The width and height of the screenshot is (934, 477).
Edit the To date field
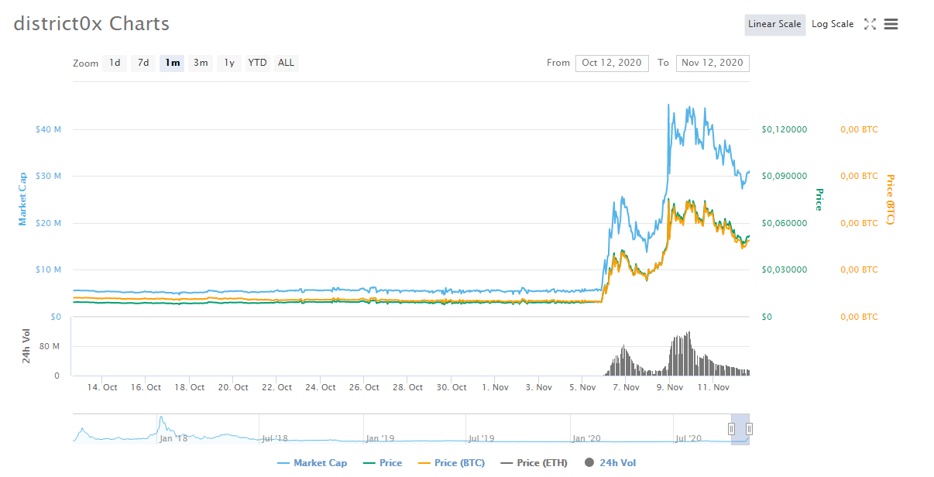[x=713, y=63]
